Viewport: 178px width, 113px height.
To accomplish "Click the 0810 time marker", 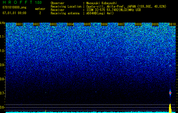I will pyautogui.click(x=172, y=24).
